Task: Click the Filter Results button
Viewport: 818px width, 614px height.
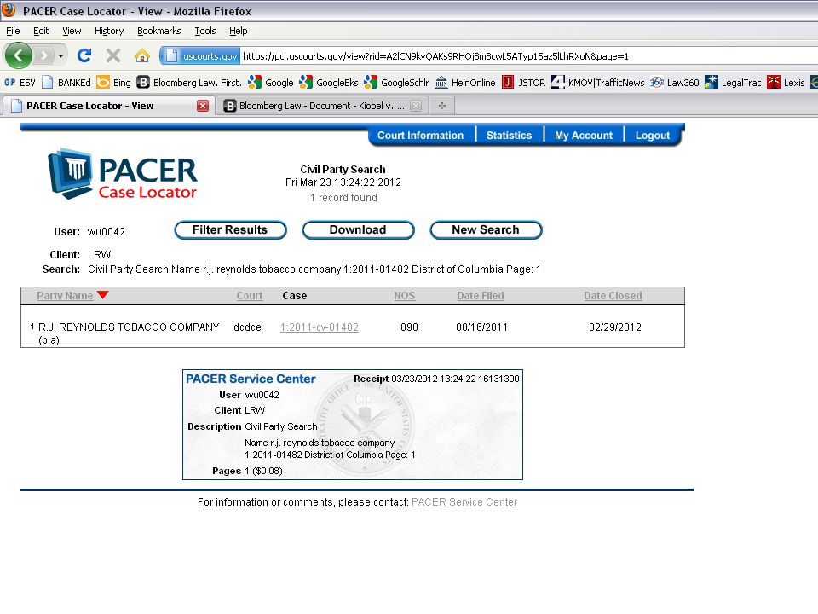Action: pyautogui.click(x=230, y=230)
